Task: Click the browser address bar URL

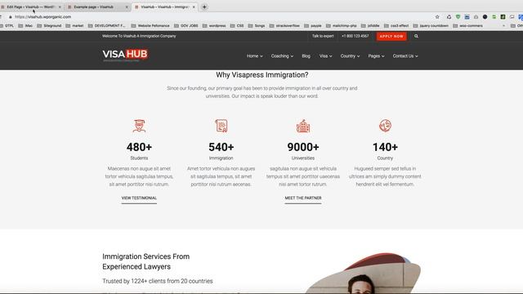Action: click(43, 16)
